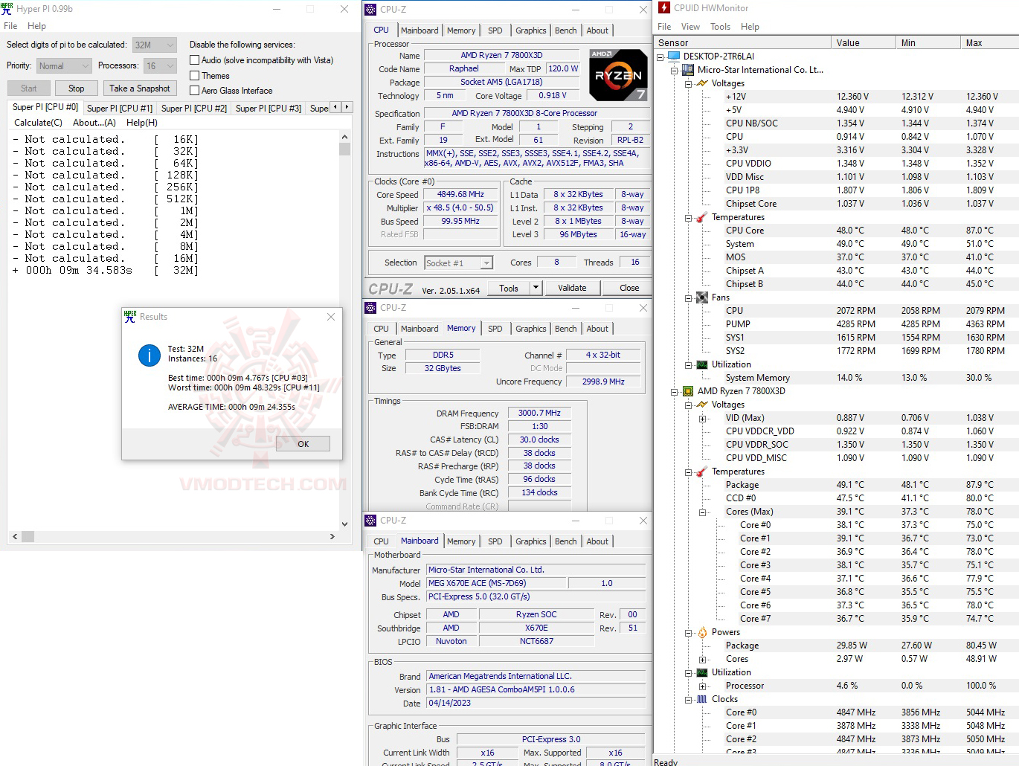Click the Fans icon in HWMonitor
This screenshot has width=1019, height=766.
tap(702, 297)
